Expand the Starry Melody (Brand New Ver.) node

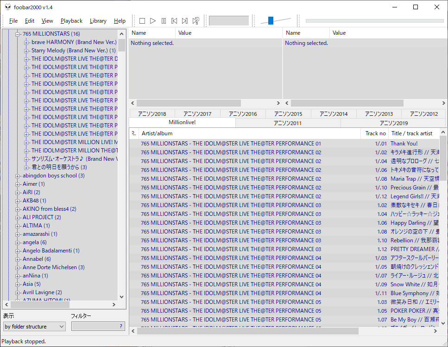pyautogui.click(x=26, y=51)
